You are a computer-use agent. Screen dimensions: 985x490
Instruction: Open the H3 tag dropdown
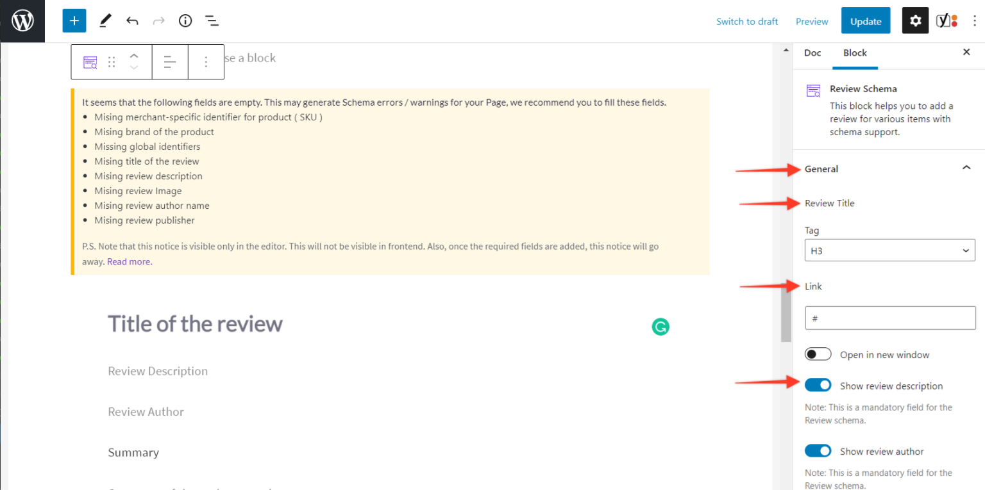point(889,250)
